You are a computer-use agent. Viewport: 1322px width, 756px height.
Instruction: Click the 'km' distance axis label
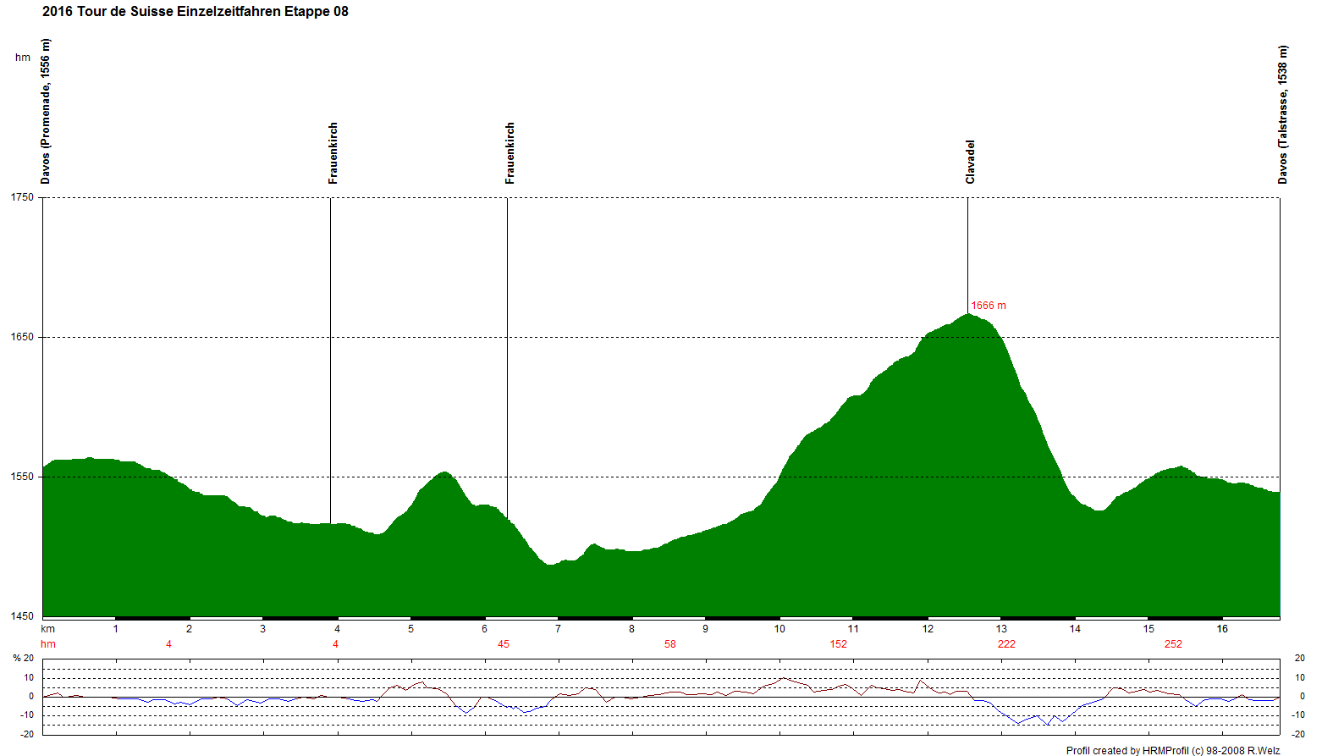click(x=48, y=629)
